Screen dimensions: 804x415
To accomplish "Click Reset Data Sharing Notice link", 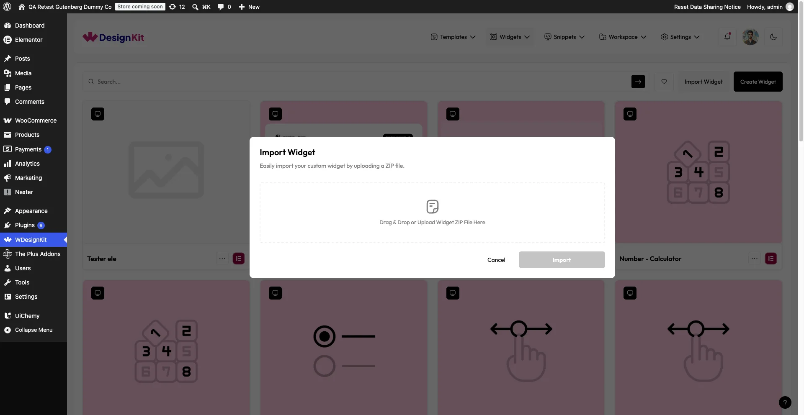I will 707,7.
